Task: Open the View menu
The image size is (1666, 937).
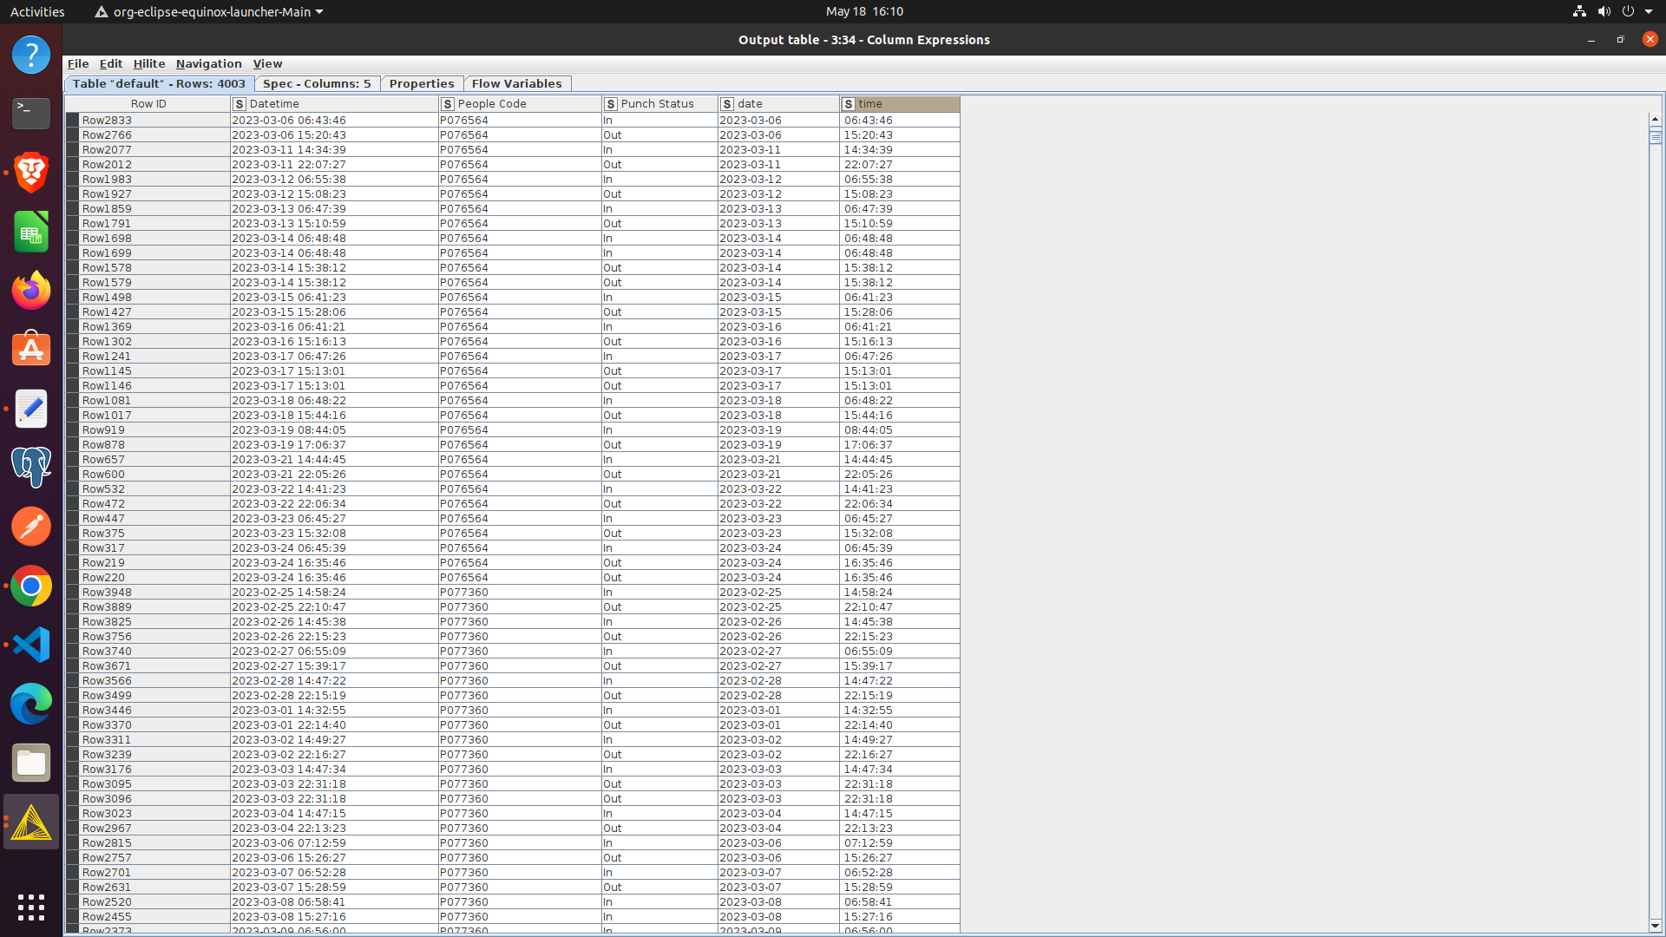Action: click(x=267, y=63)
